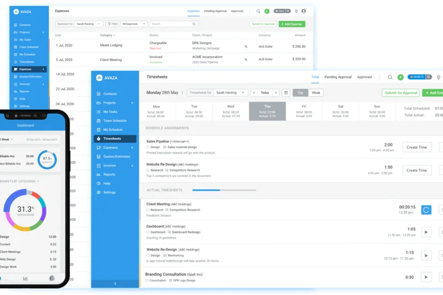
Task: Click the running timer icon for Client Meeting
Action: [426, 210]
